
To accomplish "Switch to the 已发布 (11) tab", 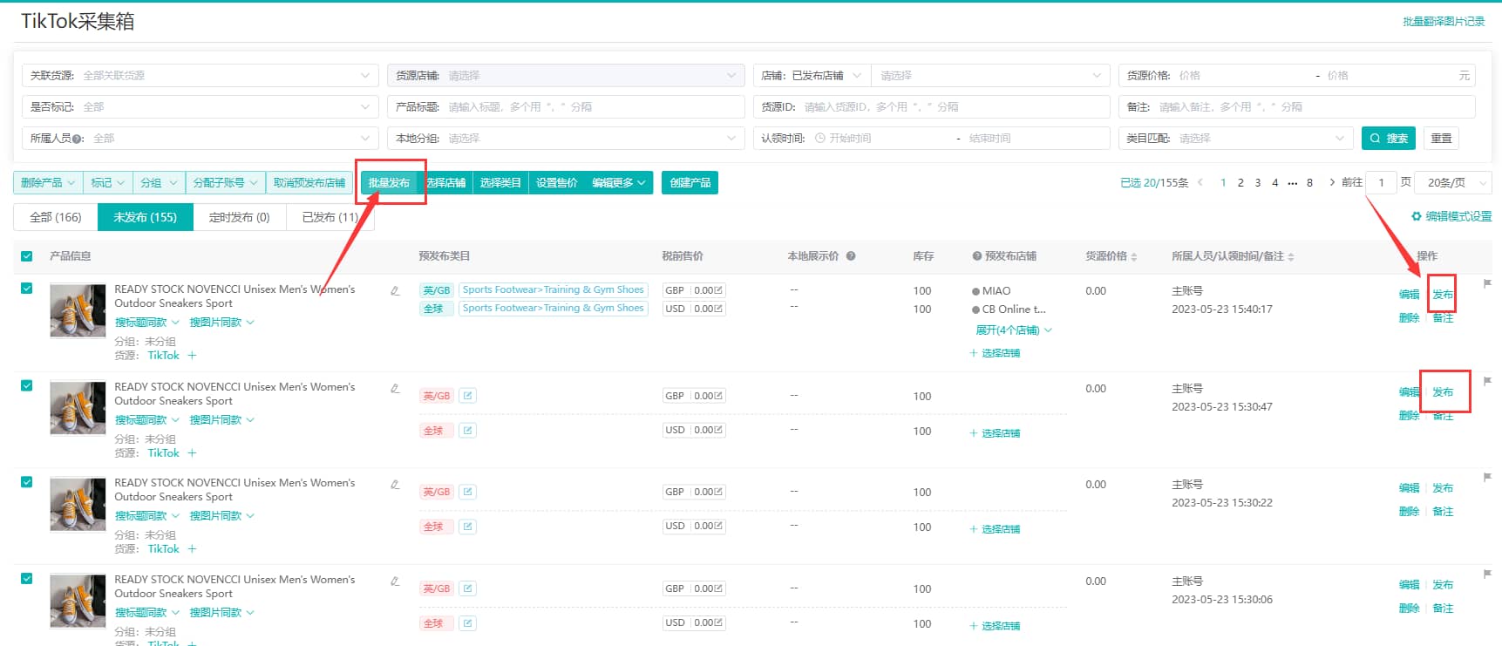I will [x=330, y=217].
